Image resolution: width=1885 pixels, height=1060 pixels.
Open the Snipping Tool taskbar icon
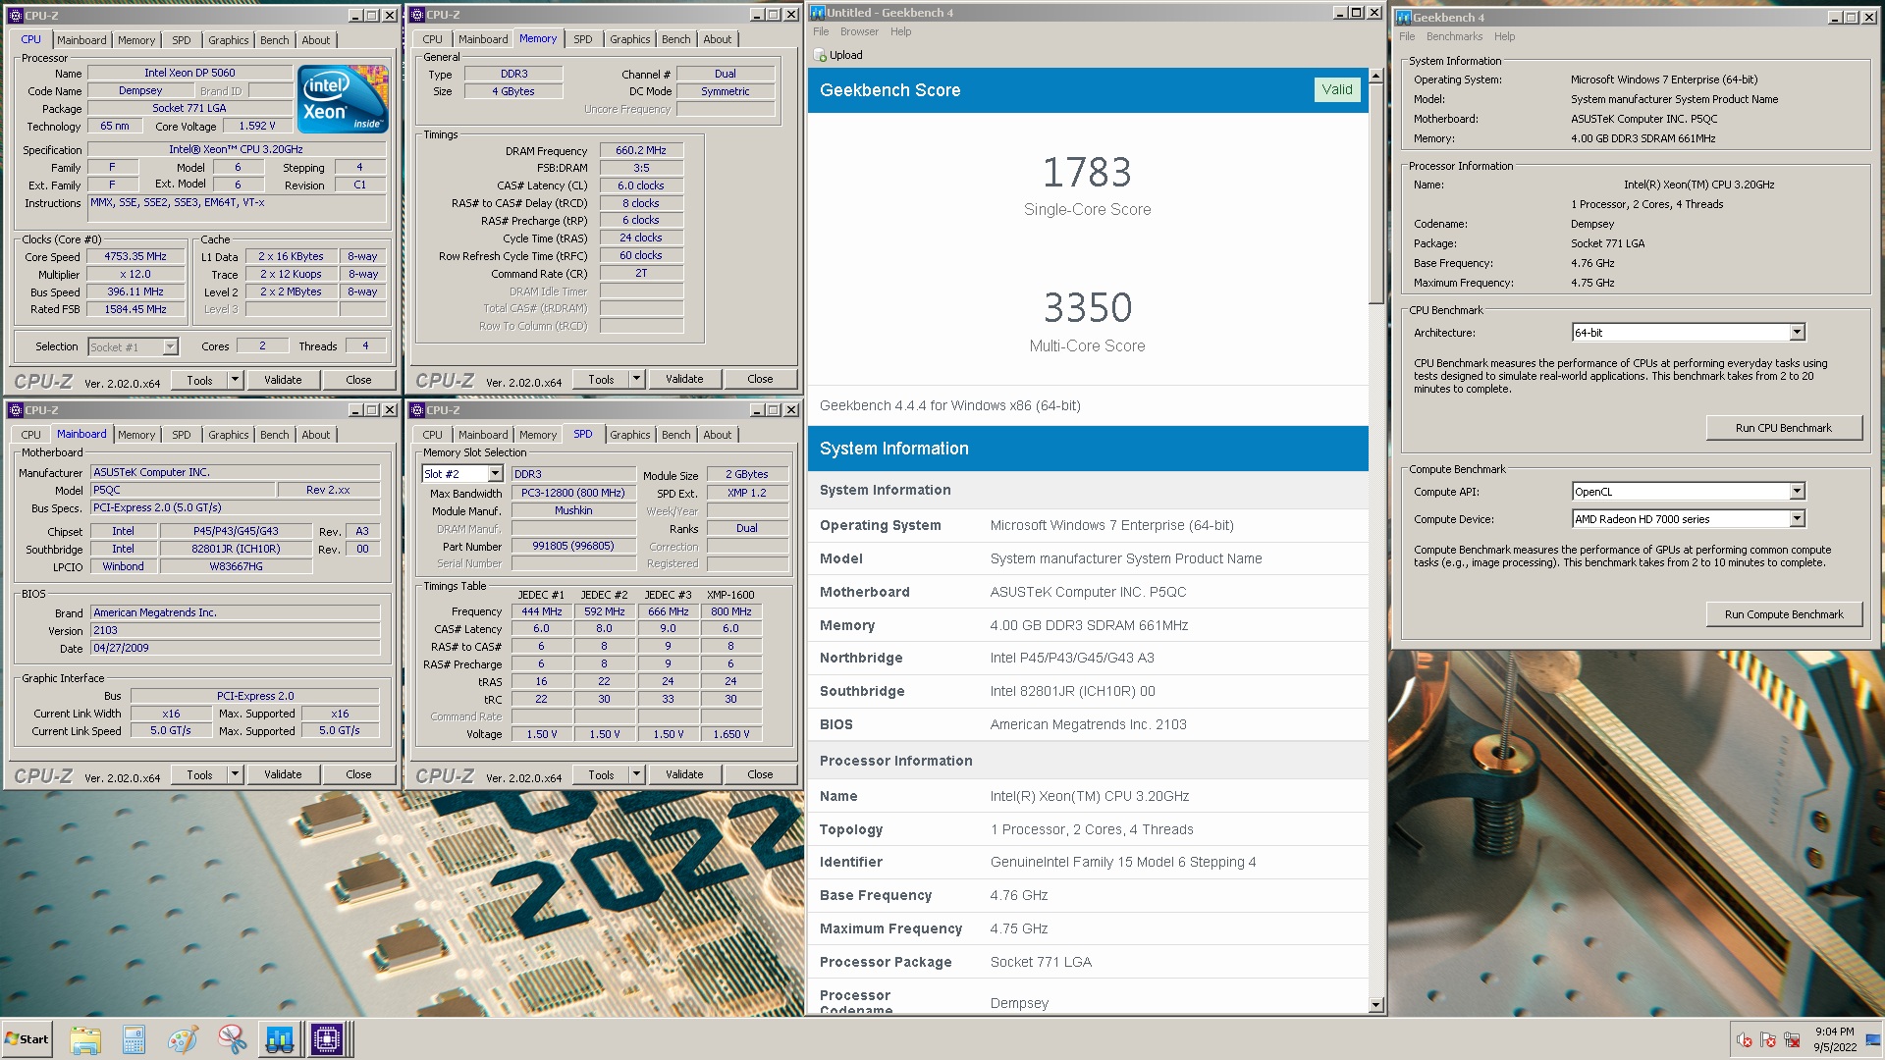[232, 1039]
